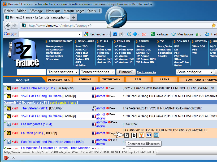Screen dimensions: 217x162
Task: Click the ST flag in The Veteran row
Action: pyautogui.click(x=94, y=108)
